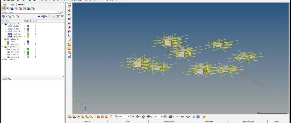Click the yellow star favorites icon
This screenshot has width=291, height=123.
click(x=204, y=117)
